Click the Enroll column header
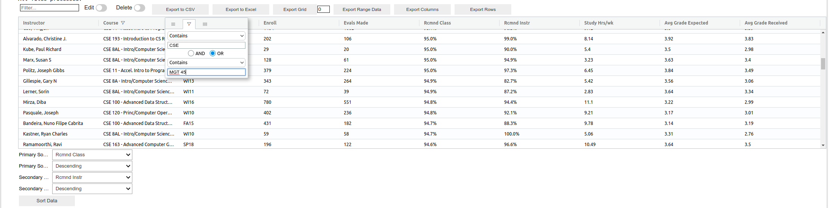 (x=270, y=23)
